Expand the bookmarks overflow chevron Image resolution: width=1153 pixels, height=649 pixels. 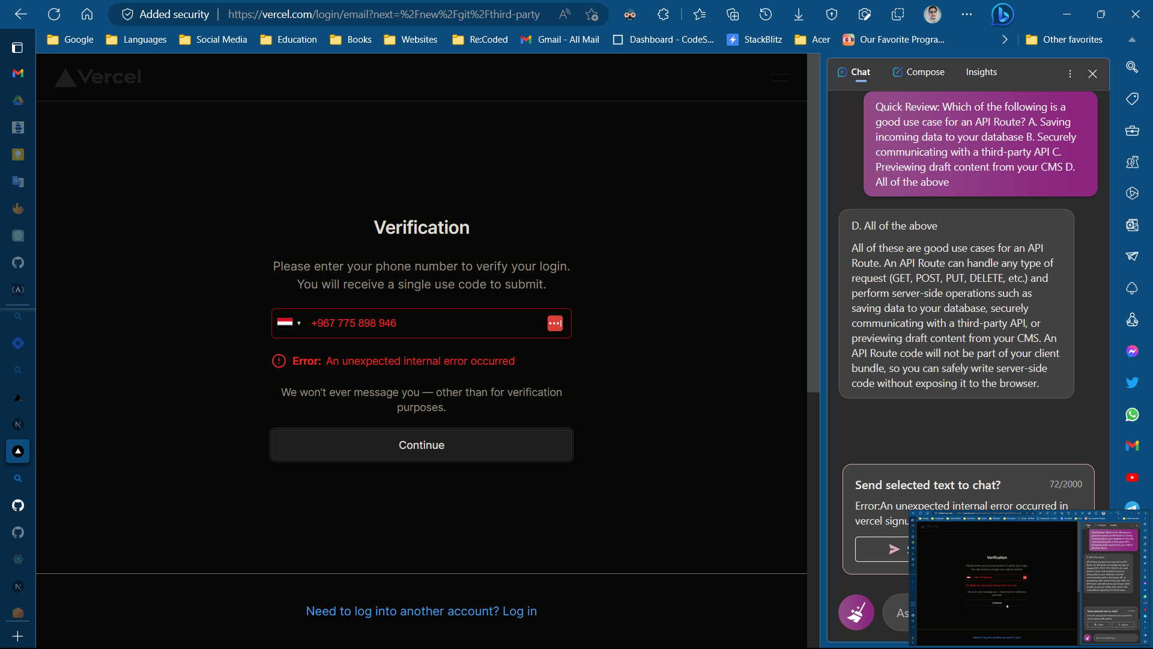coord(1003,39)
